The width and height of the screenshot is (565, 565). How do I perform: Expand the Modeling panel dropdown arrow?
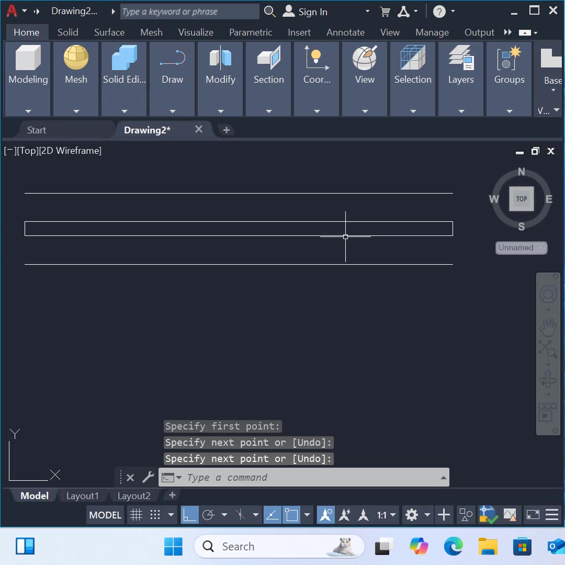pyautogui.click(x=28, y=111)
